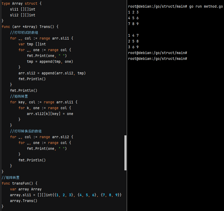Click the '//打印转换后的数组' comment
Viewport: 224px width, 211px height.
point(26,131)
